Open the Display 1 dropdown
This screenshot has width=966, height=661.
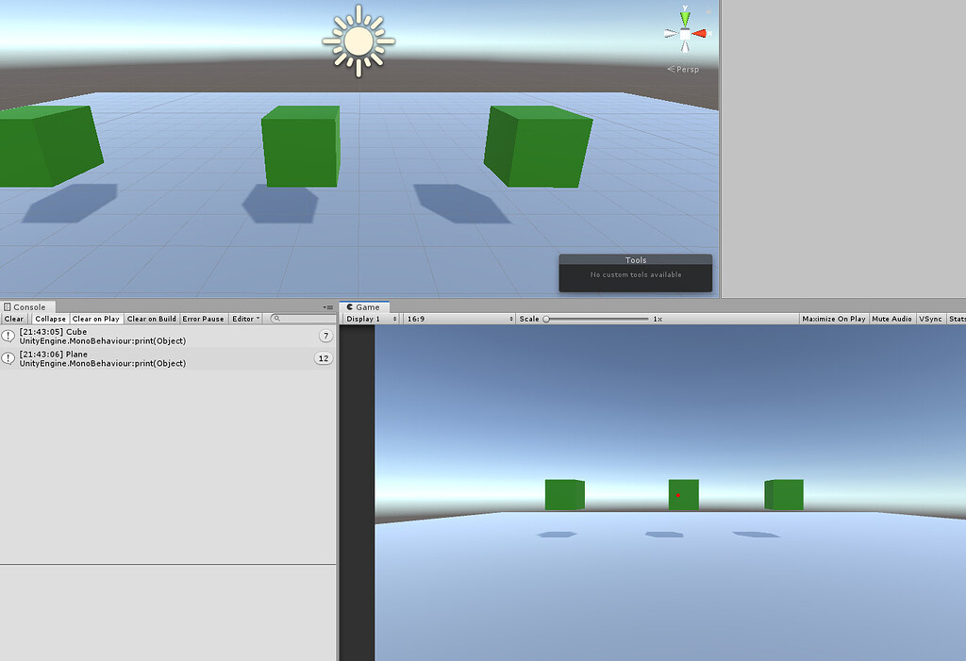pyautogui.click(x=369, y=318)
